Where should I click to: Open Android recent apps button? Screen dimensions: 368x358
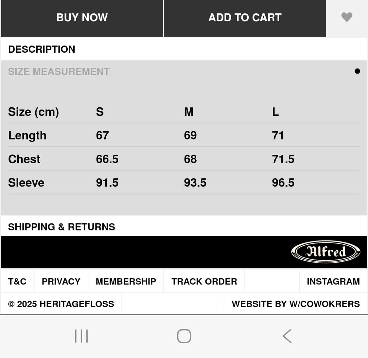point(81,336)
